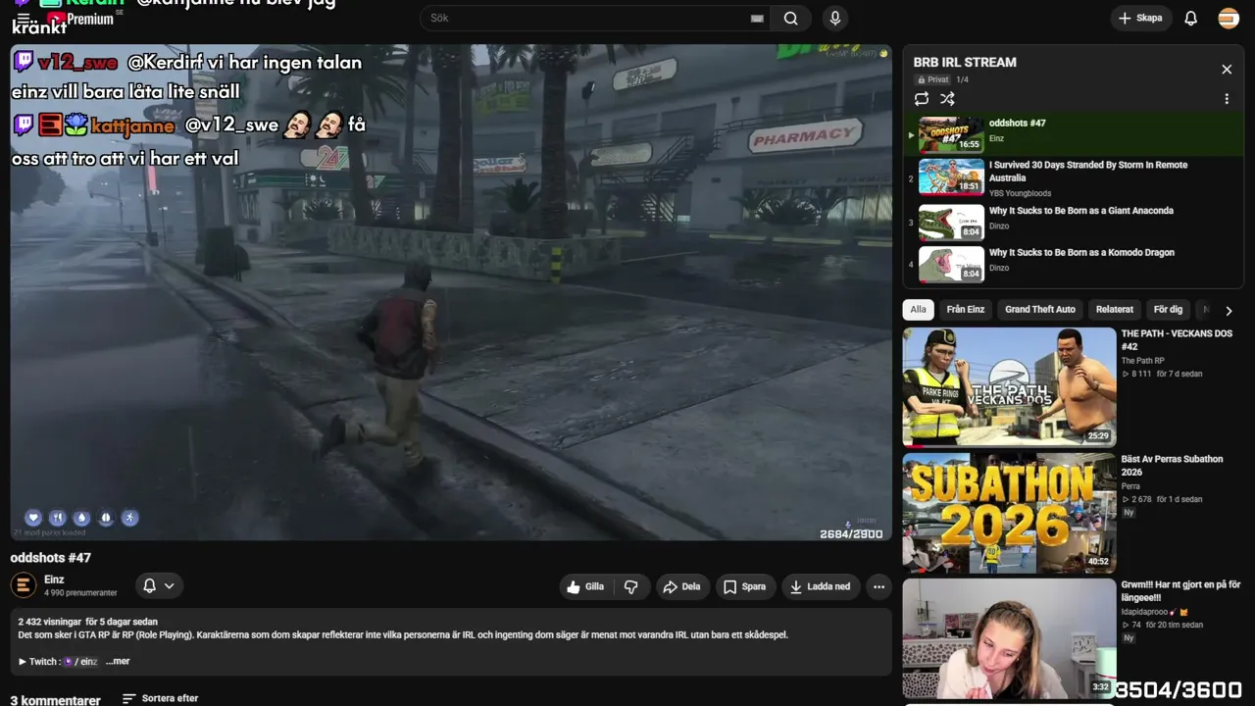Show more filter chips with right chevron
This screenshot has height=706, width=1255.
point(1229,310)
